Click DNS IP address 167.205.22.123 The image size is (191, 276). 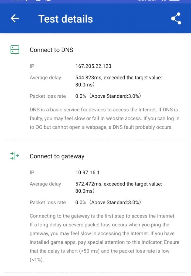[x=93, y=66]
